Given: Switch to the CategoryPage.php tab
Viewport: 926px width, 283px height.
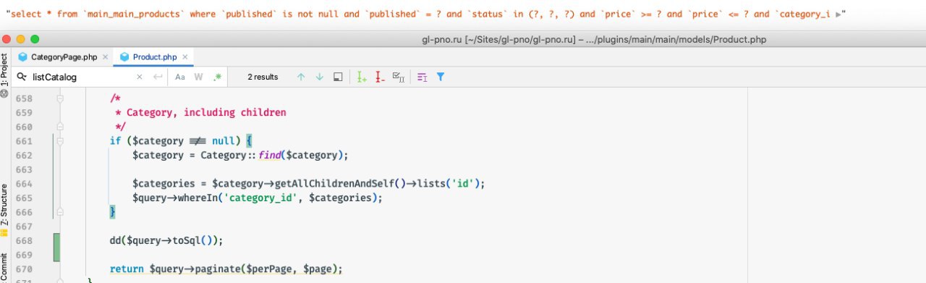Looking at the screenshot, I should 64,56.
